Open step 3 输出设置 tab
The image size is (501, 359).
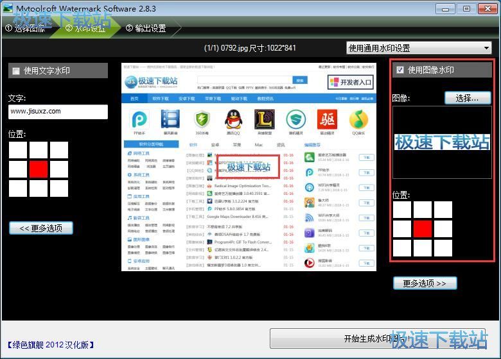pyautogui.click(x=146, y=28)
